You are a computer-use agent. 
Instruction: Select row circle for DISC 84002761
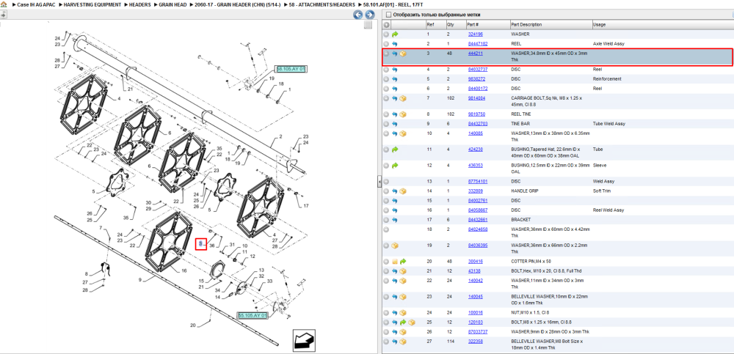(x=386, y=201)
